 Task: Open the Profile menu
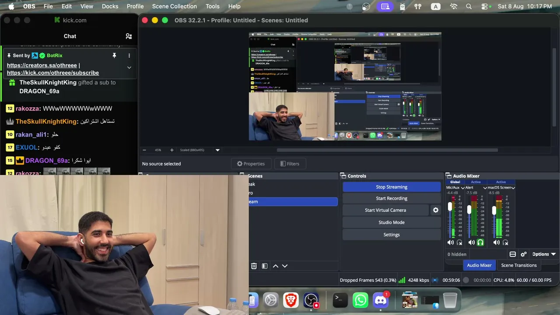pyautogui.click(x=135, y=7)
